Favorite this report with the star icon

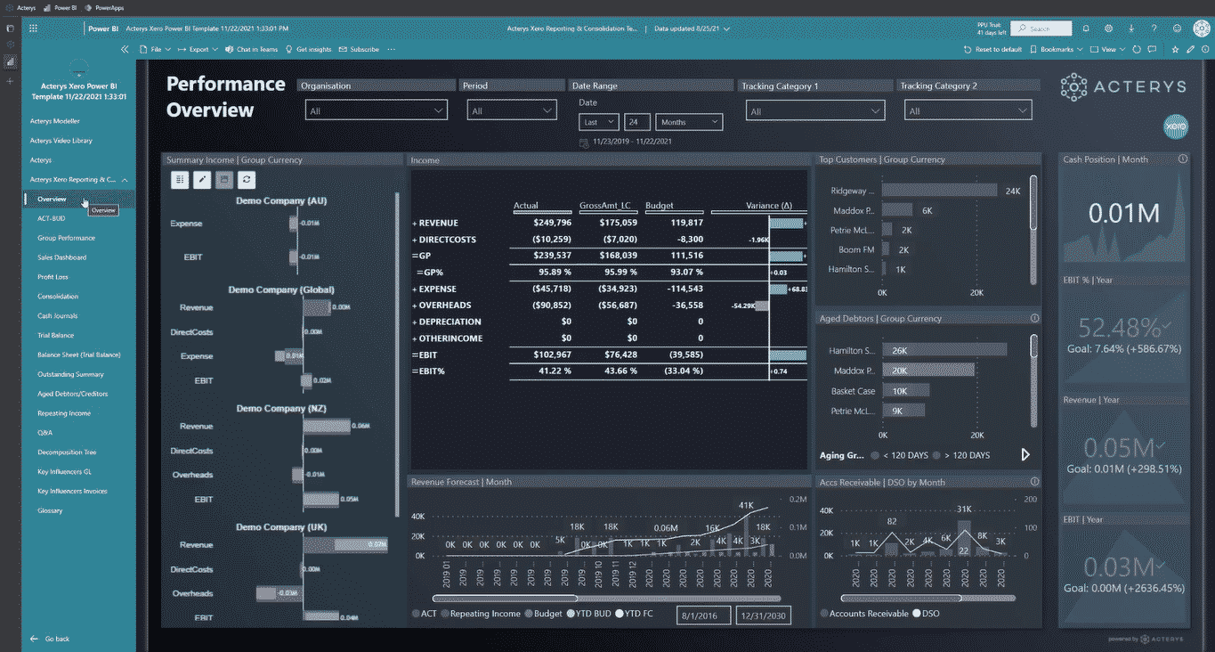(x=1176, y=50)
